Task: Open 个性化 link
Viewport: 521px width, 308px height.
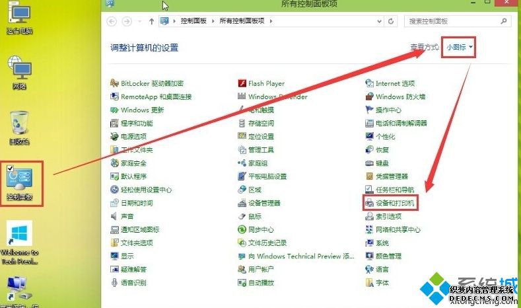Action: [x=386, y=136]
